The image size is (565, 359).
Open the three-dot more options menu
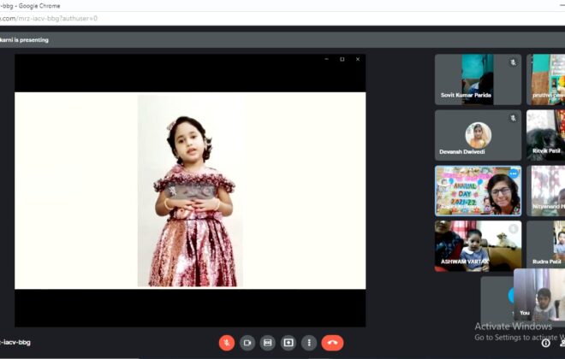pos(309,343)
